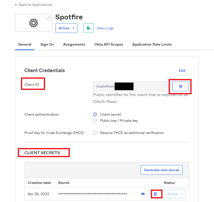The height and width of the screenshot is (202, 214).
Task: Select the Client secret authentication option
Action: [95, 114]
